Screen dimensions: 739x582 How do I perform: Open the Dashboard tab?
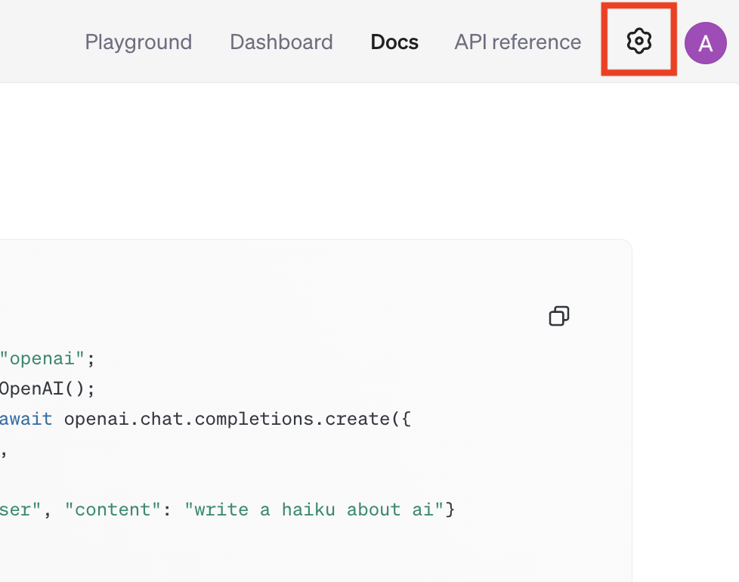pyautogui.click(x=281, y=42)
